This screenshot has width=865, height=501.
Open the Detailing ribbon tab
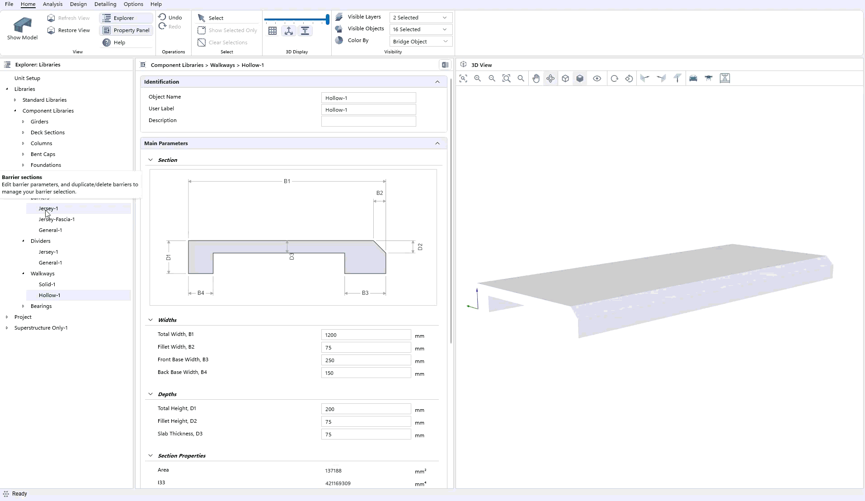tap(105, 4)
